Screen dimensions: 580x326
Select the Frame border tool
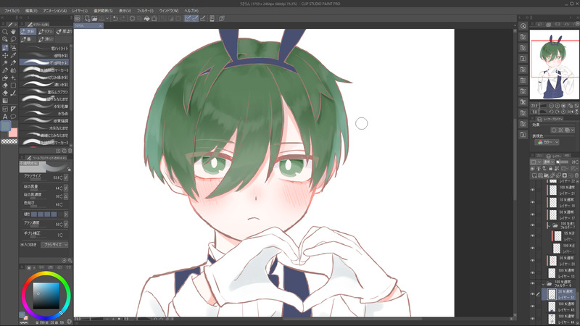click(5, 109)
